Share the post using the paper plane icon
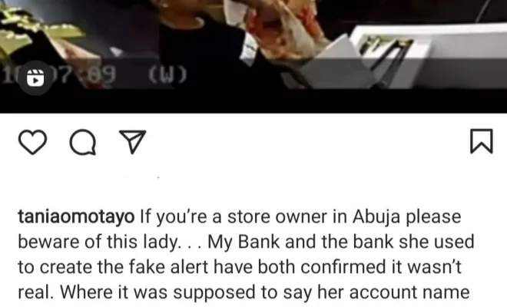Image resolution: width=507 pixels, height=307 pixels. point(133,141)
